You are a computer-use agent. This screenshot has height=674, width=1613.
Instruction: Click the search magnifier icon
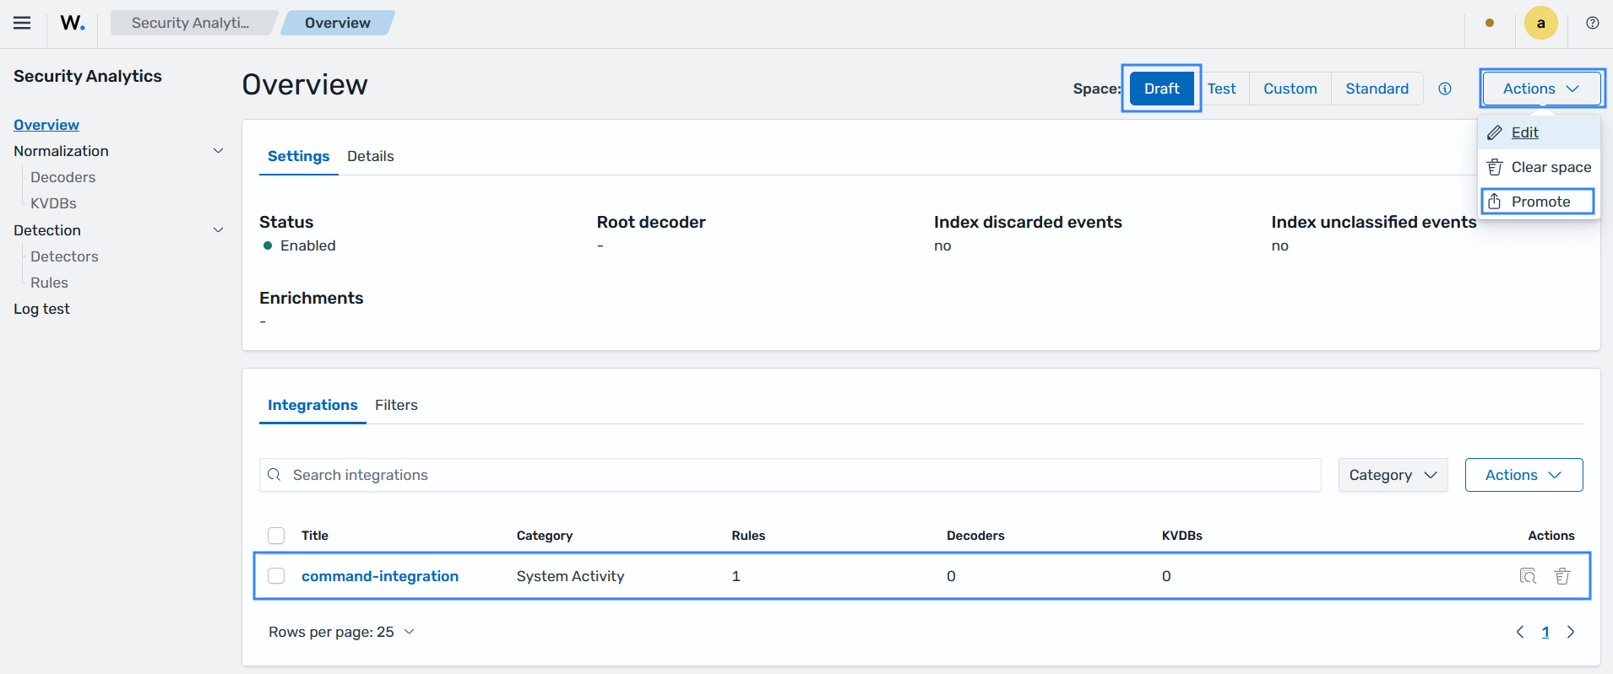point(274,475)
